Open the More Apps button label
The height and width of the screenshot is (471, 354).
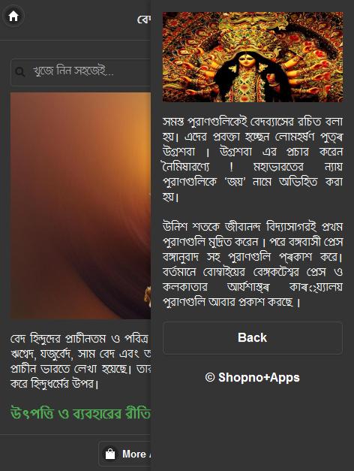pyautogui.click(x=136, y=454)
